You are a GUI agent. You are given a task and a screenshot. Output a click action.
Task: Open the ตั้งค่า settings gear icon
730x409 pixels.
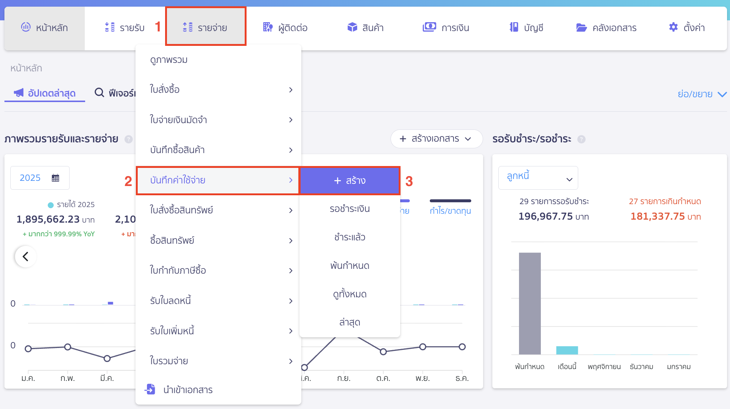coord(673,27)
